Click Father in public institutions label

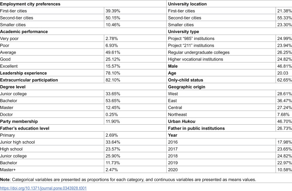point(196,128)
